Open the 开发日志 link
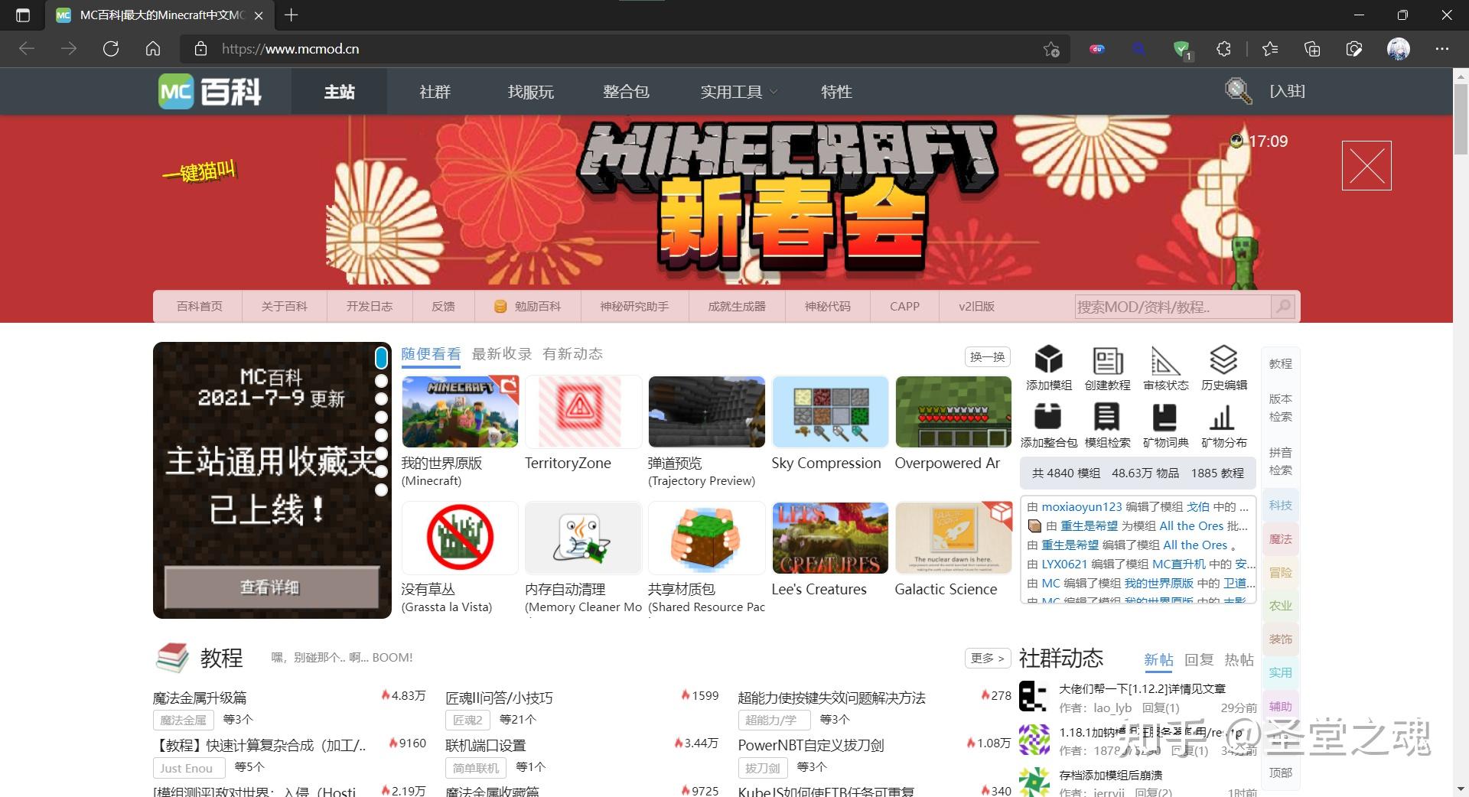Viewport: 1469px width, 797px height. click(369, 306)
